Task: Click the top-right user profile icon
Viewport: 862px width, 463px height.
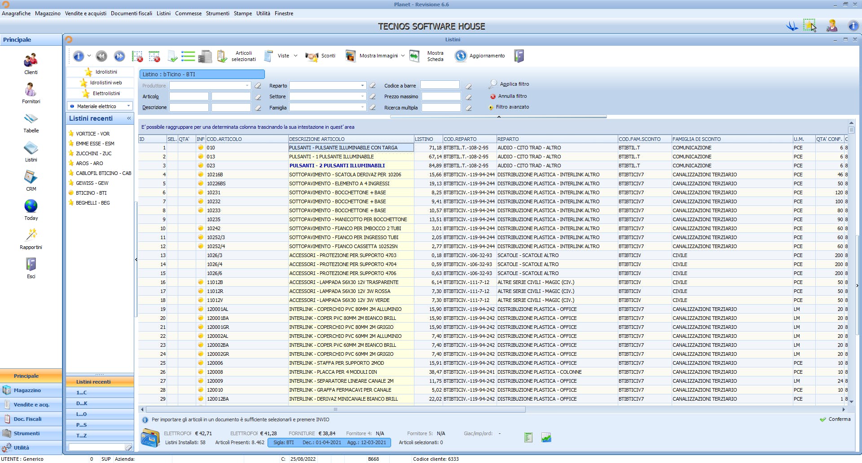Action: coord(832,26)
